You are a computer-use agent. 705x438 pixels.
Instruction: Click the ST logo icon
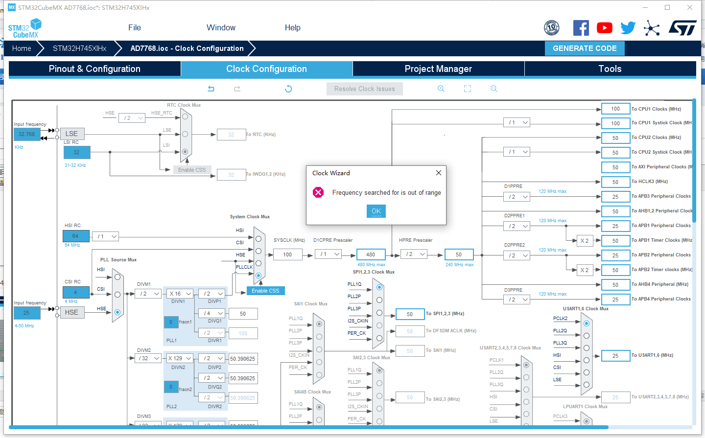683,28
